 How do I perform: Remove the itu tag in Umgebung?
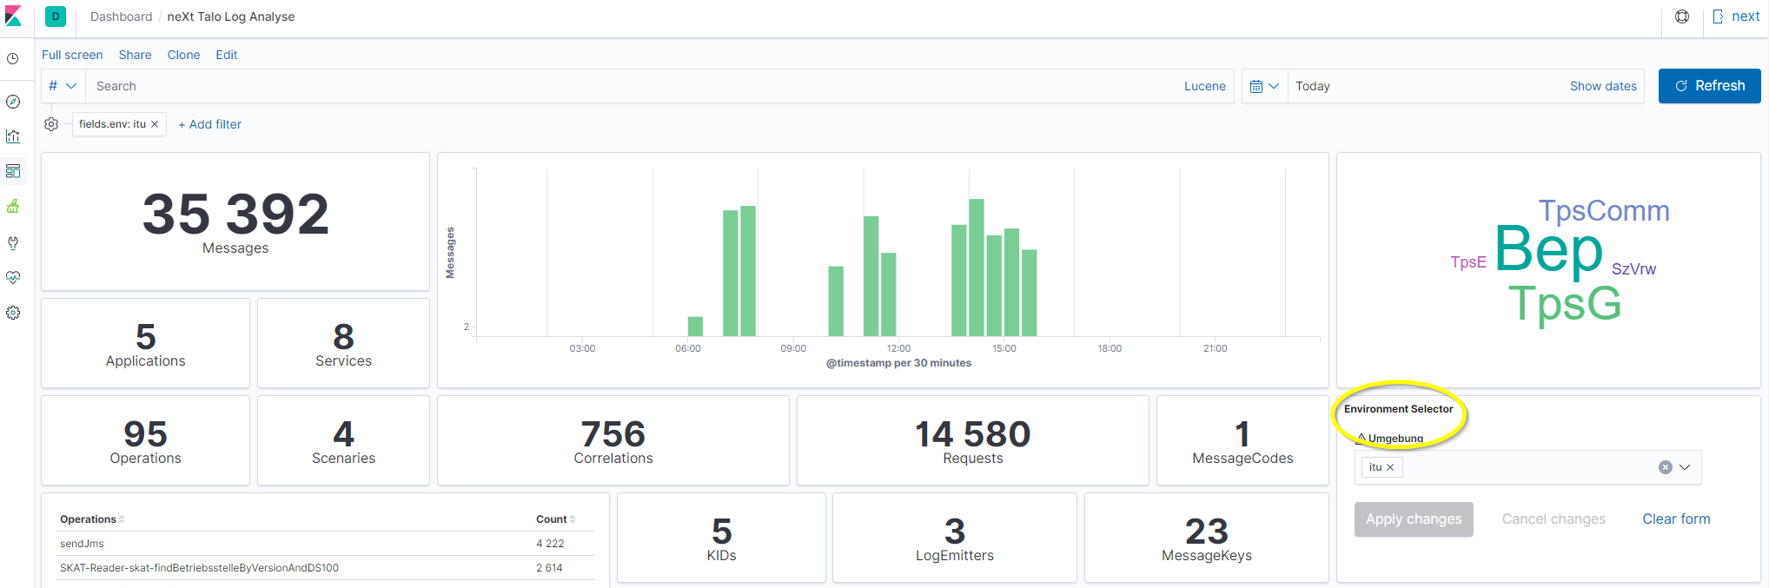(1390, 467)
